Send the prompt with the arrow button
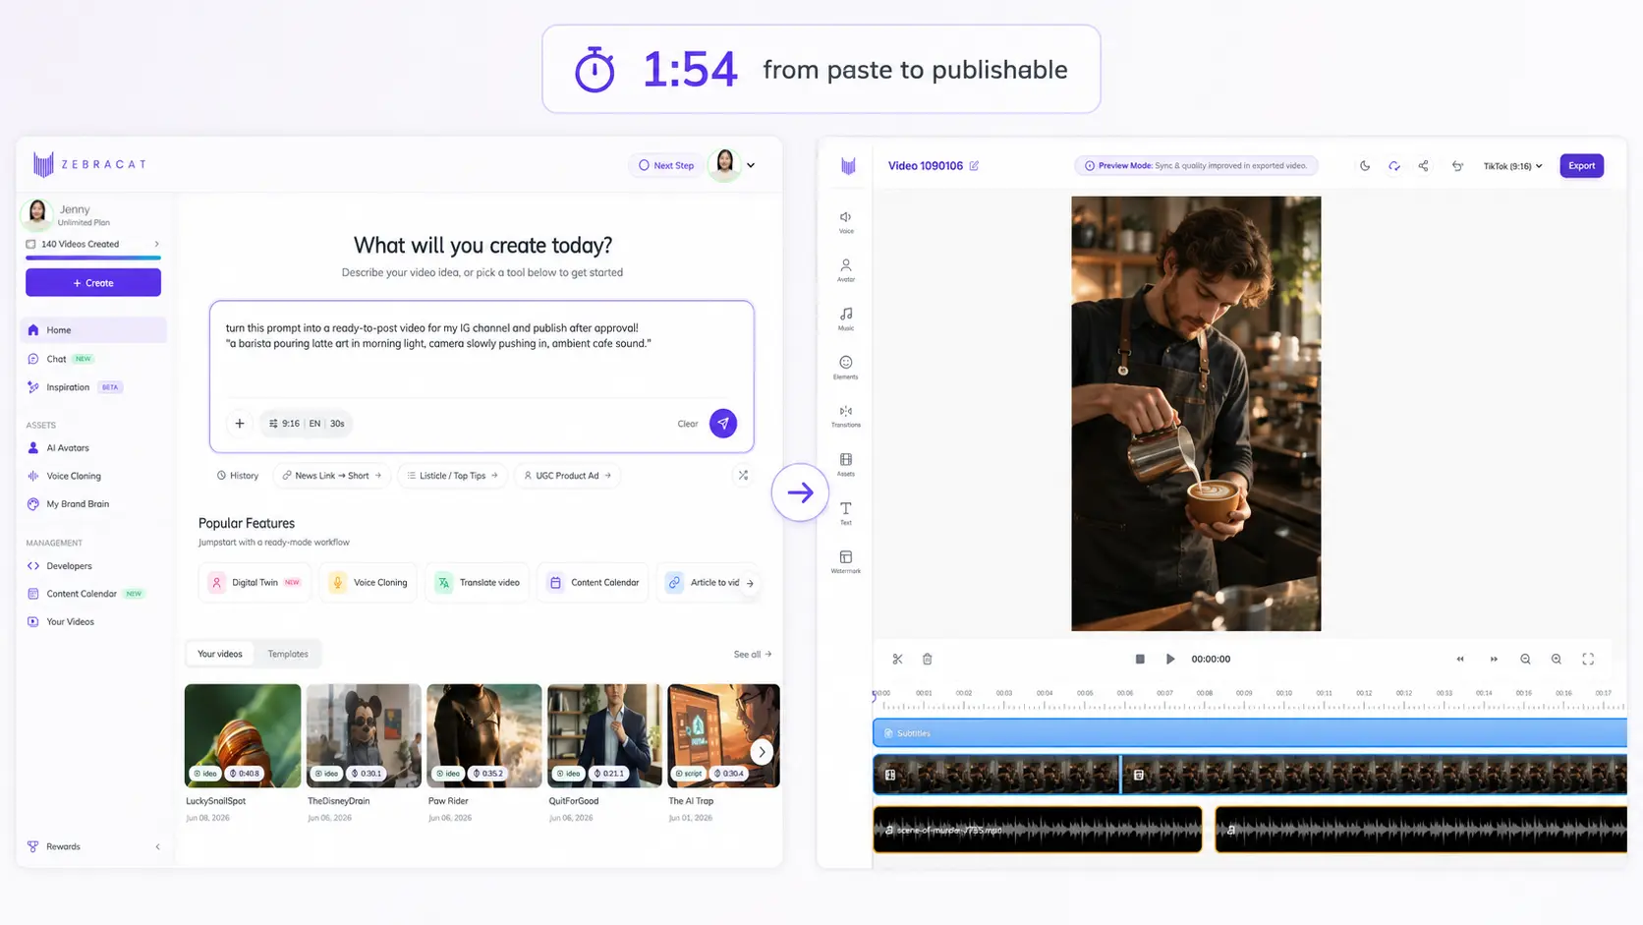Screen dimensions: 1643x925 pos(723,423)
